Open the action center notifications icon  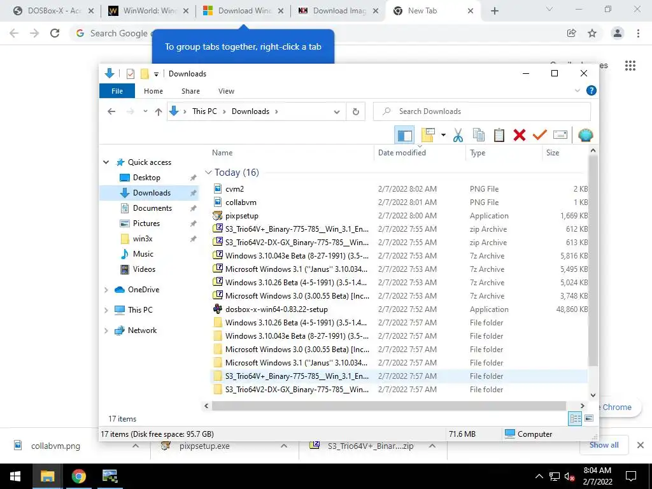[631, 476]
